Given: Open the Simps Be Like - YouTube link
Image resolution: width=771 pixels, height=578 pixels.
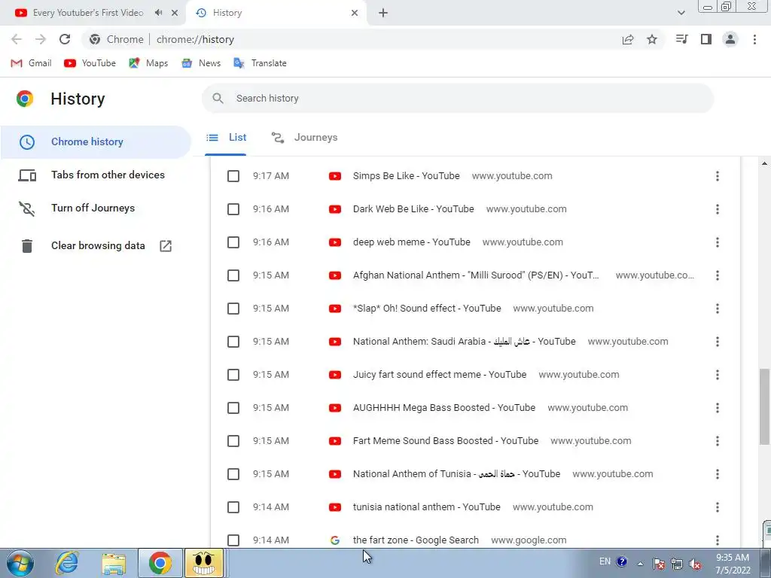Looking at the screenshot, I should [x=406, y=176].
